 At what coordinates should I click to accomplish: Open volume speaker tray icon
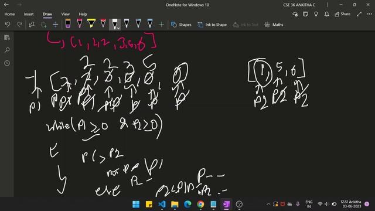tap(326, 204)
